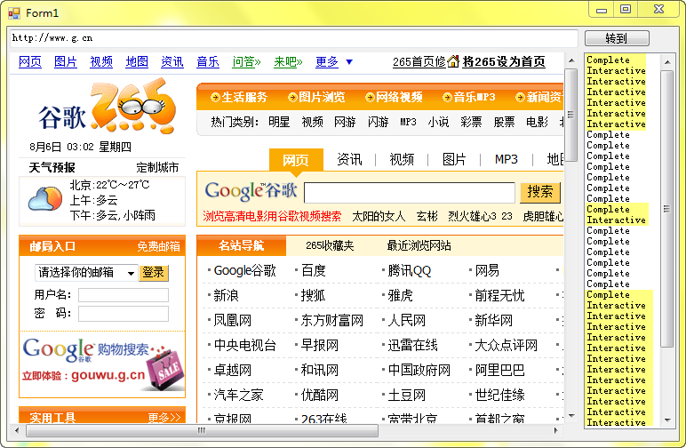Open the 视频 link in top navigation

click(101, 61)
